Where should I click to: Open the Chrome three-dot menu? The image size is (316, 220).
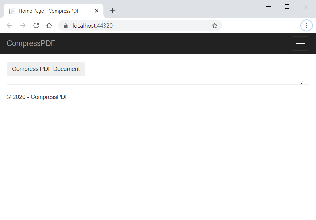pyautogui.click(x=306, y=26)
